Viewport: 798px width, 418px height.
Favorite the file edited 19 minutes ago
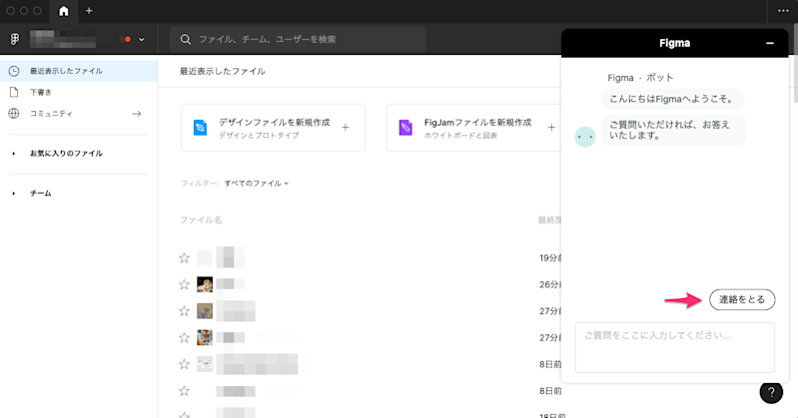pos(184,257)
